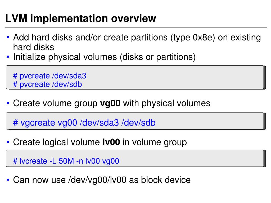Select the pvcreate /dev/sdb command line
This screenshot has width=271, height=203.
click(x=48, y=84)
